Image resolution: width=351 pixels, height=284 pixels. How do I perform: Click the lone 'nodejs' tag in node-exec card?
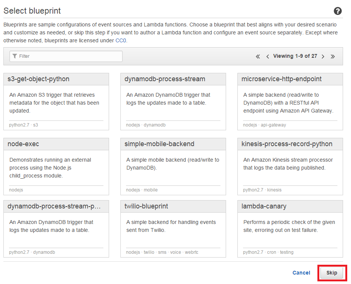[x=16, y=190]
